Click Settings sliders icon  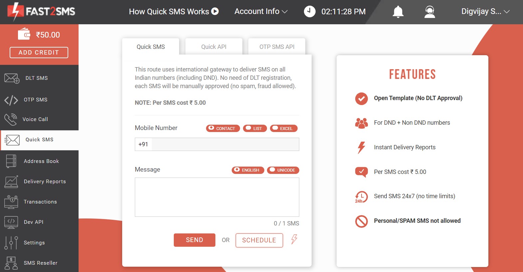11,243
